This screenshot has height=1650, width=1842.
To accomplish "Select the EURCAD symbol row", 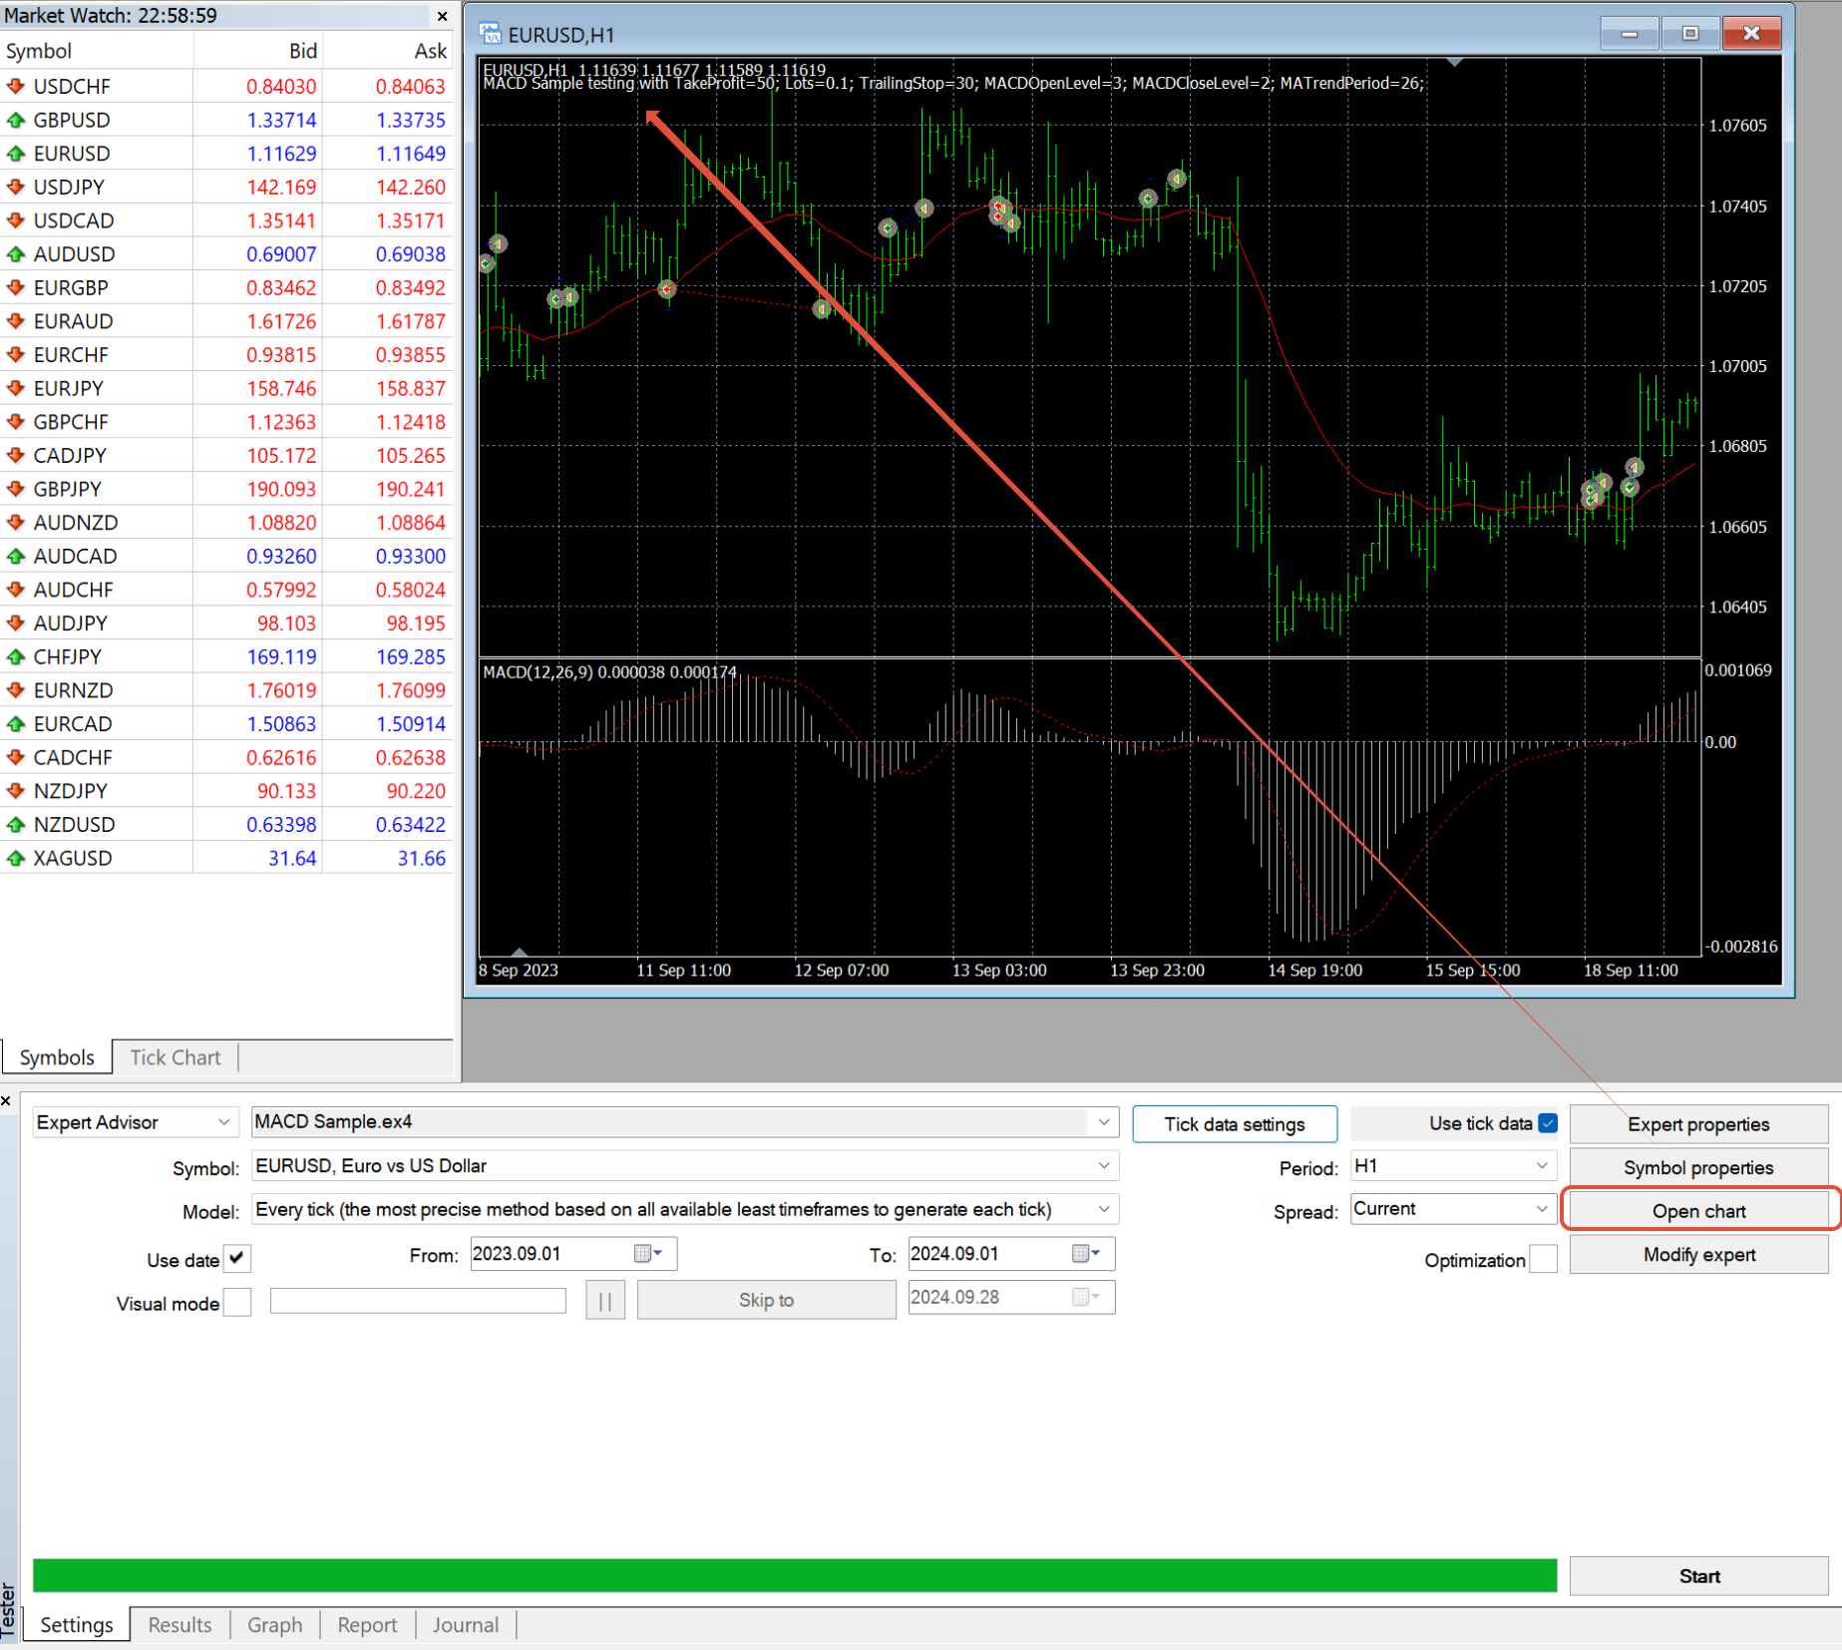I will 226,724.
